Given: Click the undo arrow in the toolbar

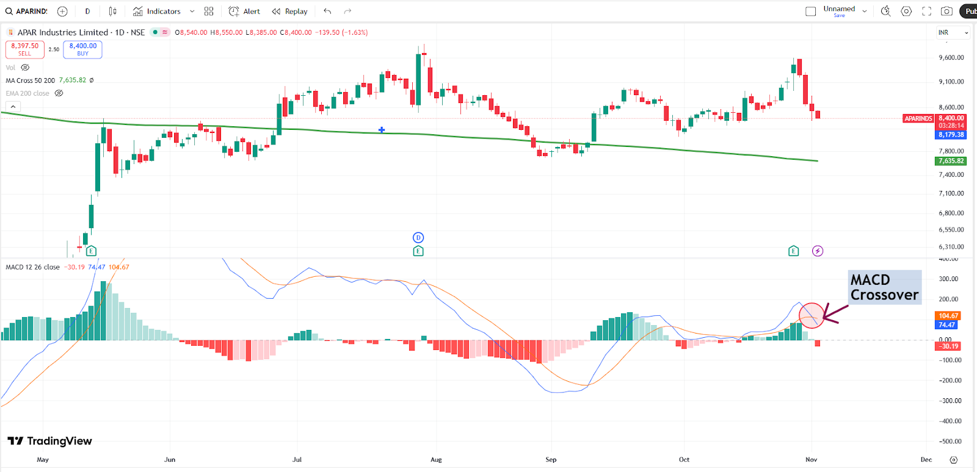Looking at the screenshot, I should click(x=328, y=11).
